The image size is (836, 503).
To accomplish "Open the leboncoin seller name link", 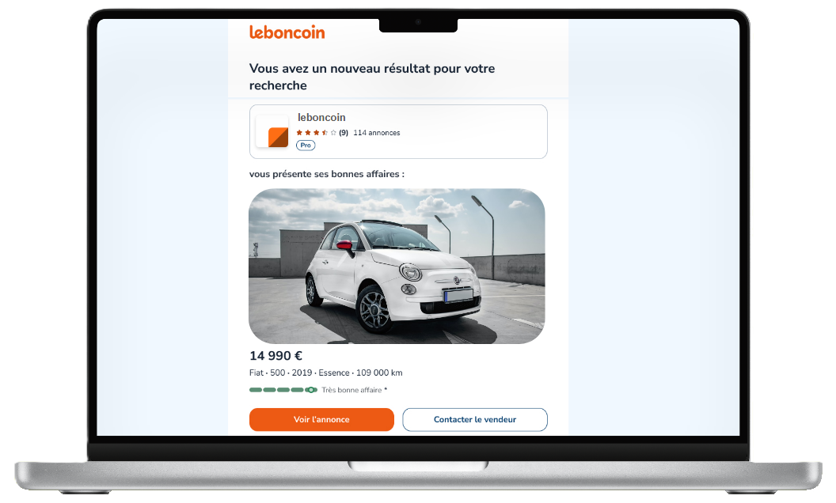I will 321,117.
